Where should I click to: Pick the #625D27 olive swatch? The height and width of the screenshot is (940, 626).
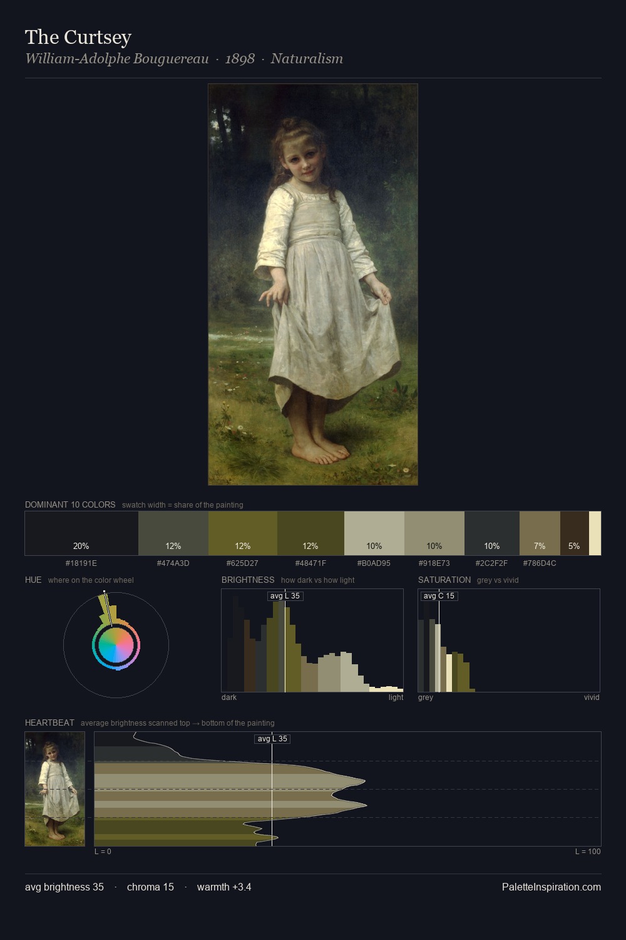pyautogui.click(x=243, y=533)
